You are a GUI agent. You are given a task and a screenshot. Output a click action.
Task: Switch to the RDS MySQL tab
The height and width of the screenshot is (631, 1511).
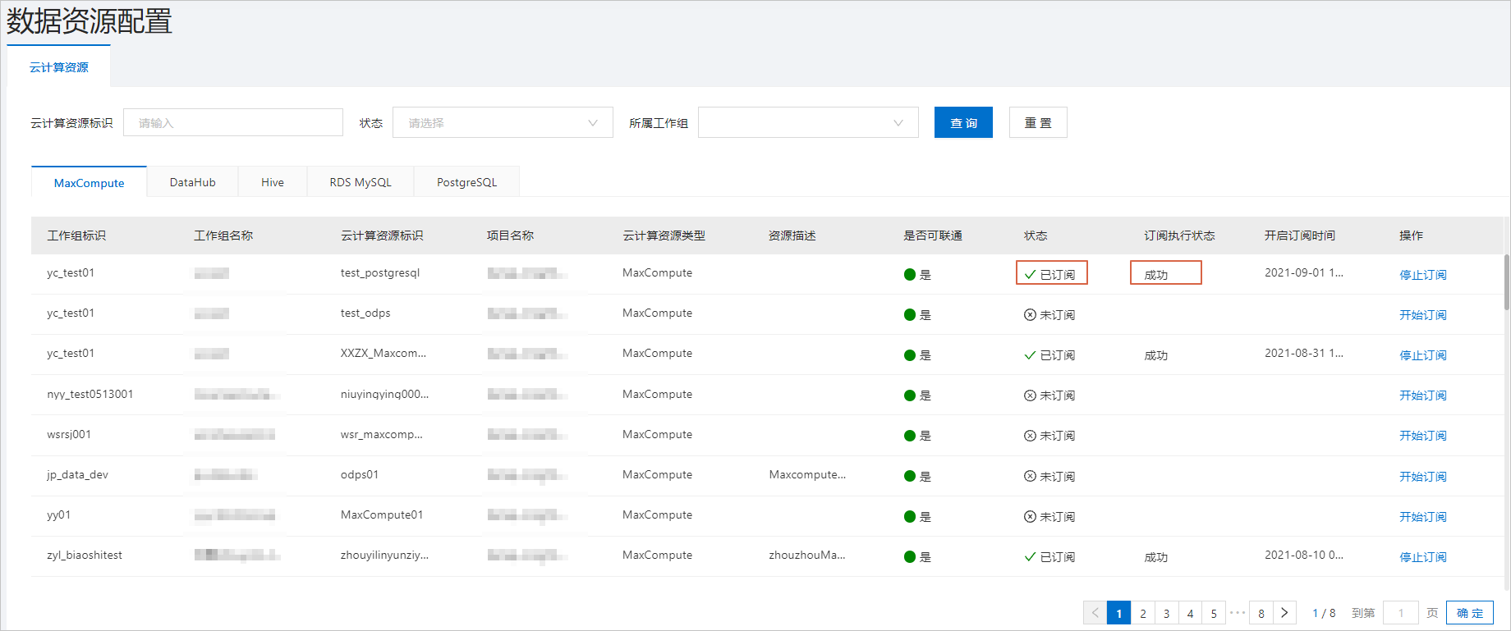click(x=361, y=182)
